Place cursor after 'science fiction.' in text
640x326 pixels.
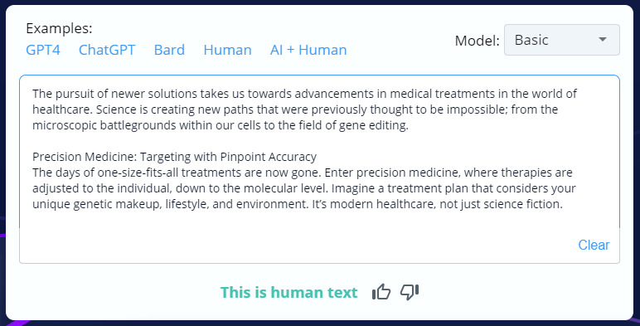tap(563, 204)
